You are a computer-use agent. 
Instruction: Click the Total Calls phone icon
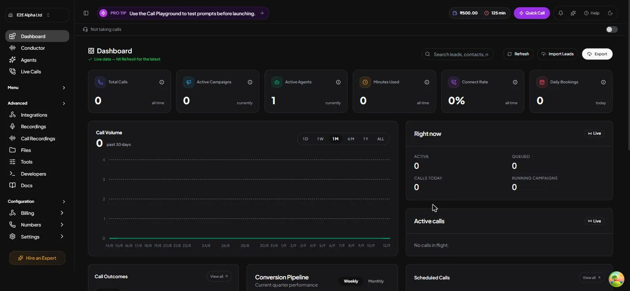click(100, 82)
